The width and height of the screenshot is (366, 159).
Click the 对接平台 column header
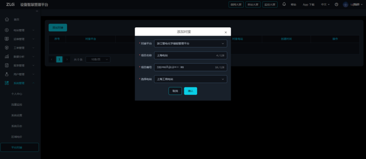[x=90, y=39]
